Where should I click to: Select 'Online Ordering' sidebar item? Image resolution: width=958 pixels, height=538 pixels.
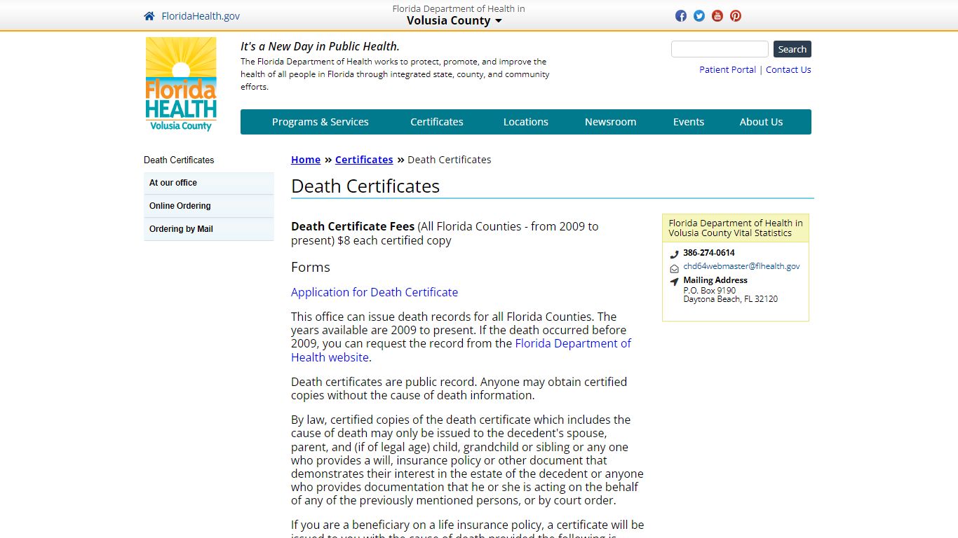(209, 206)
